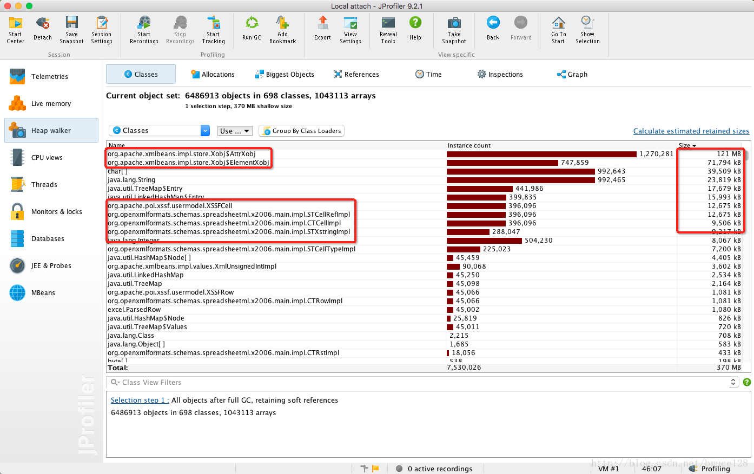This screenshot has width=754, height=474.
Task: Select the java.lang.Class row
Action: [425, 336]
